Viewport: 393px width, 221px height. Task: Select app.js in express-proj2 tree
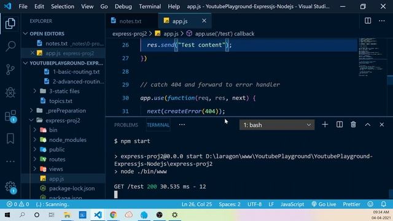[56, 179]
